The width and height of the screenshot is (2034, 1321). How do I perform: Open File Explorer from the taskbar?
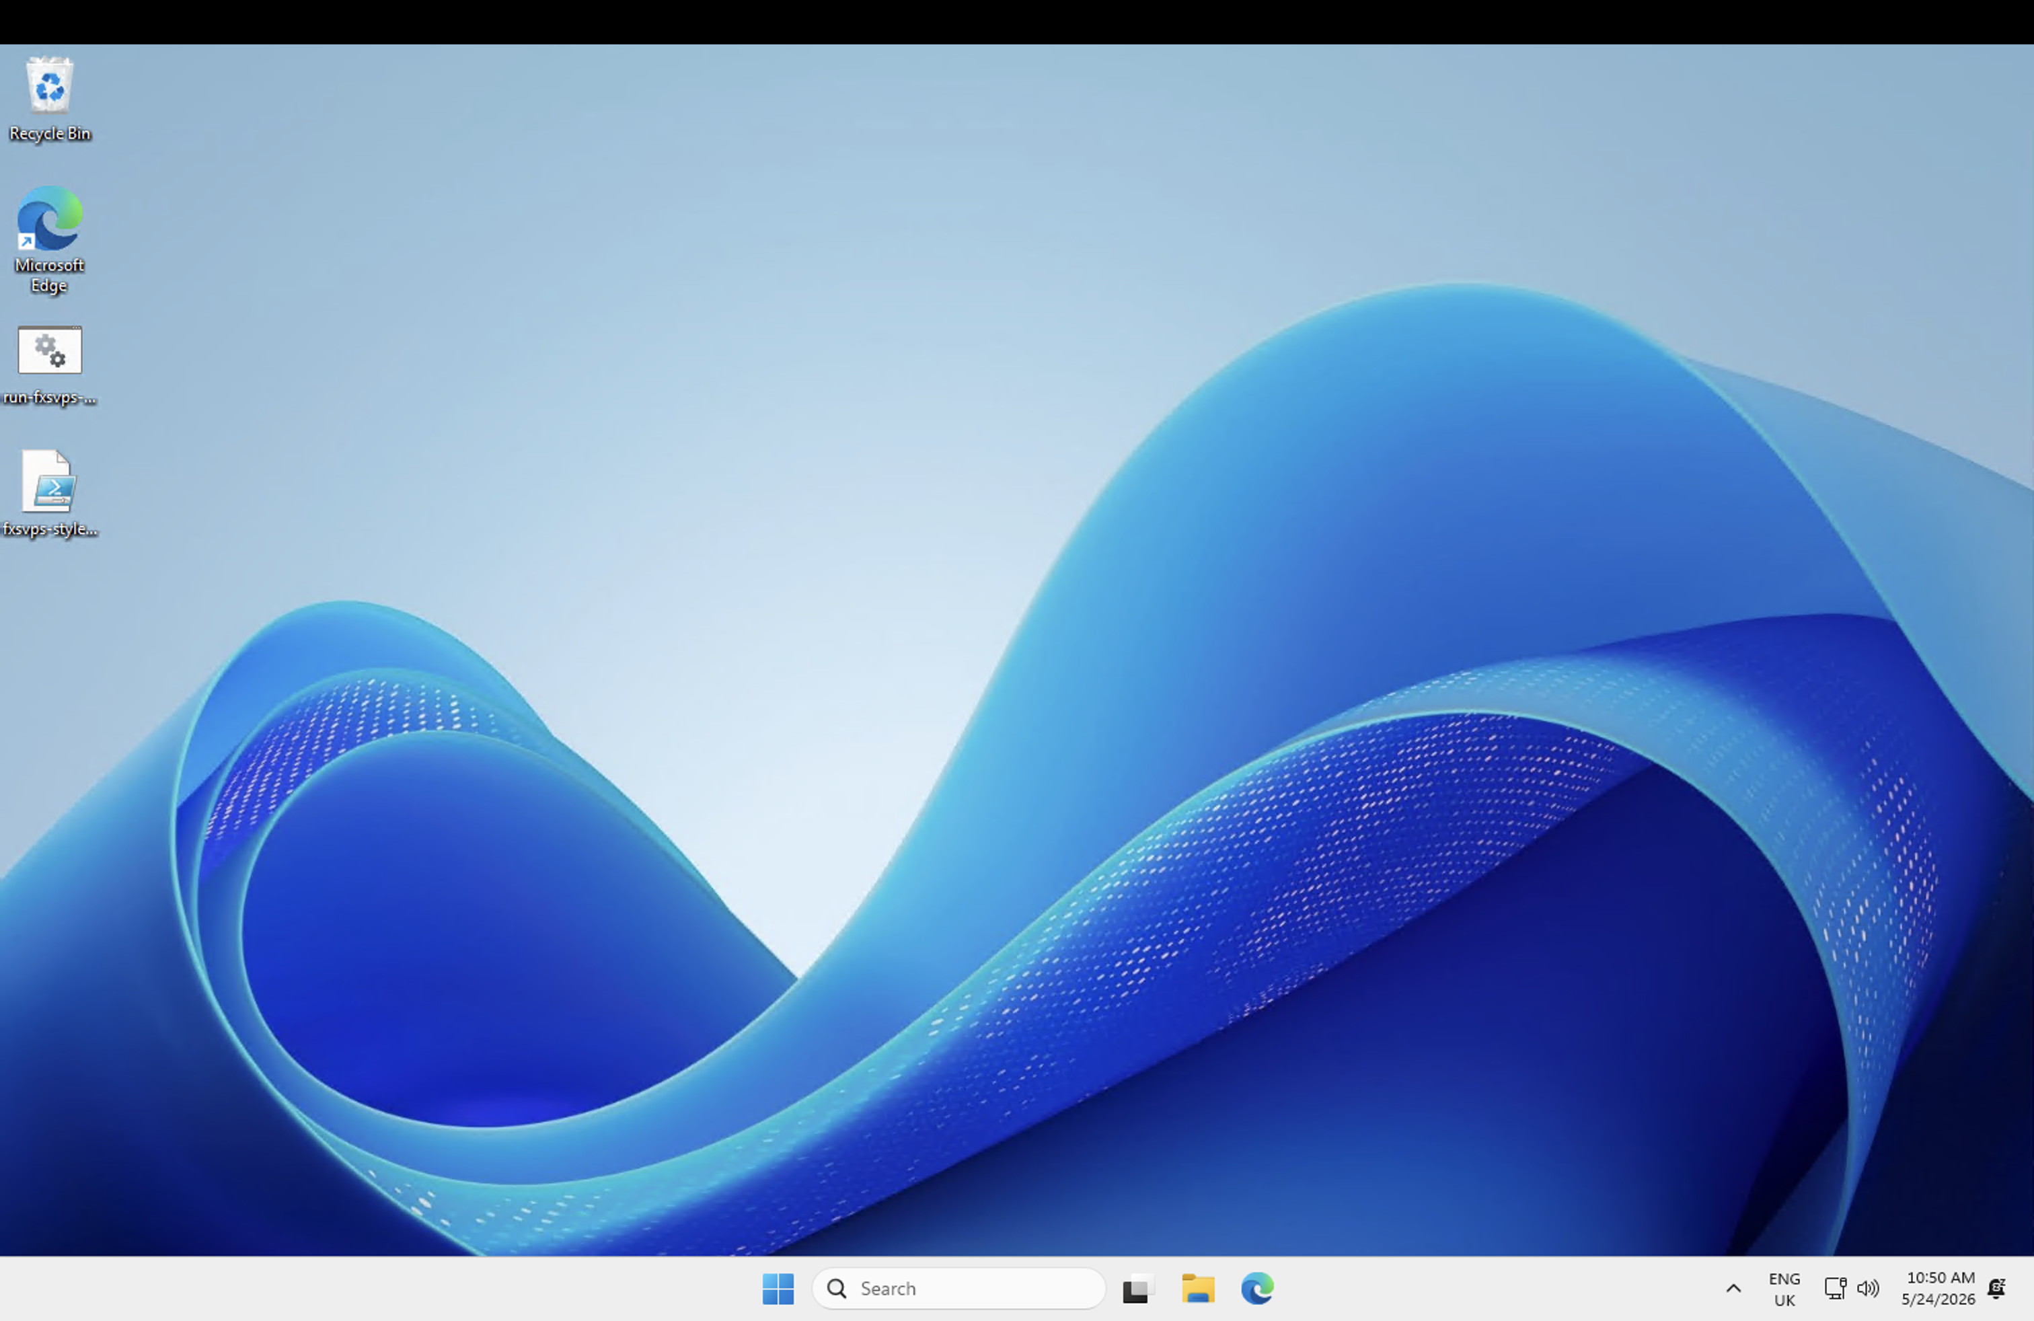pos(1198,1289)
